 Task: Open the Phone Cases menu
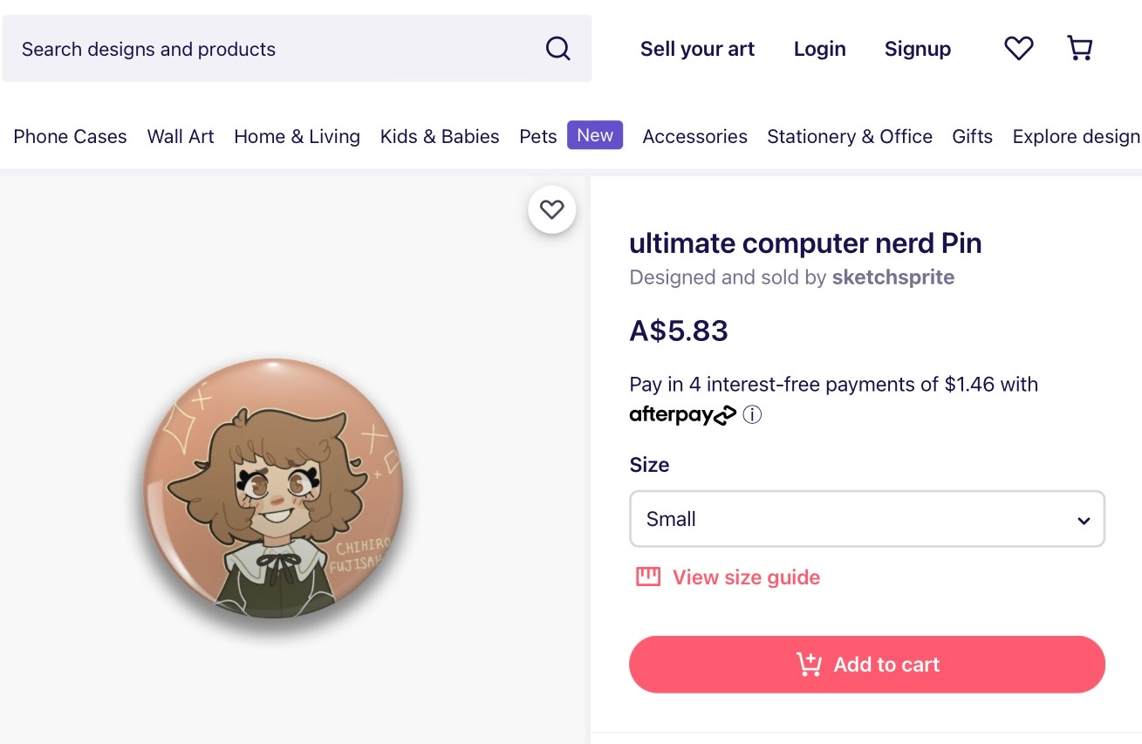click(70, 137)
